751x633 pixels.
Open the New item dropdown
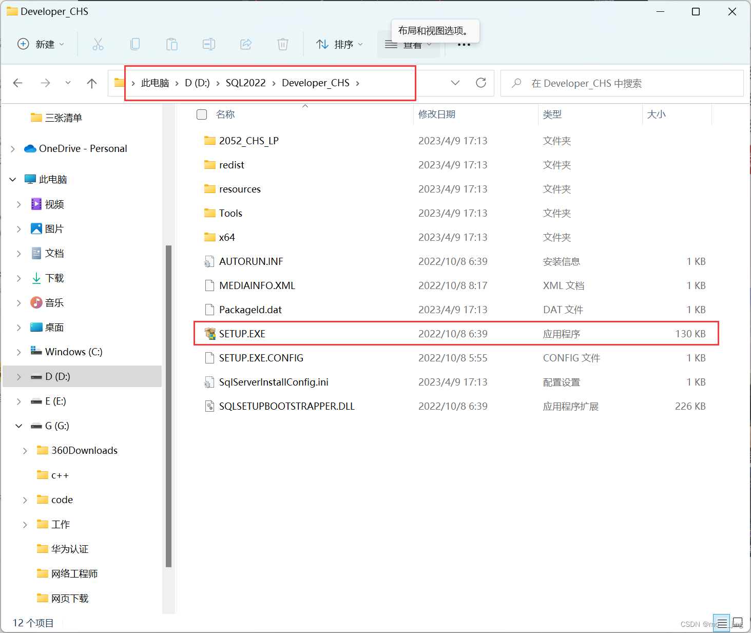pyautogui.click(x=41, y=44)
